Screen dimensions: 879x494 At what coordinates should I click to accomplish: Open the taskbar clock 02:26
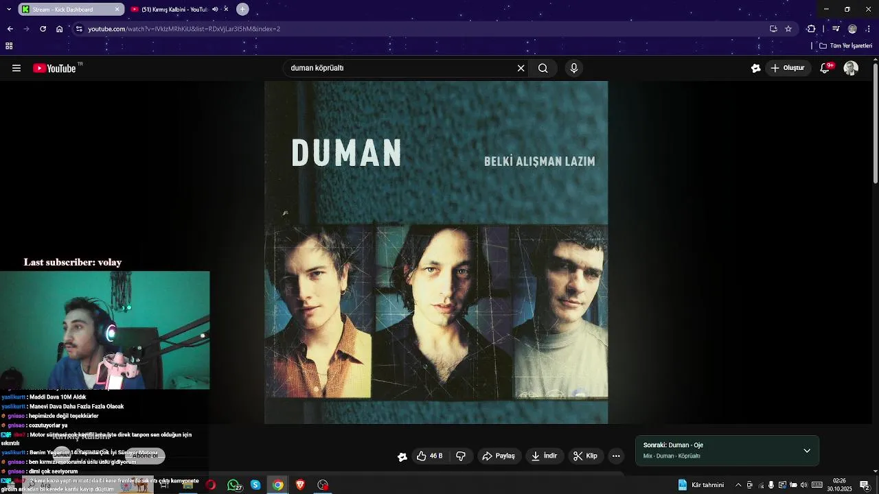pos(839,485)
